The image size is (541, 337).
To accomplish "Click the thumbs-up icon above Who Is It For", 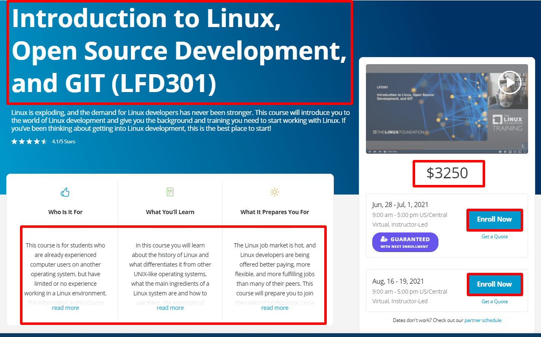I will 65,192.
